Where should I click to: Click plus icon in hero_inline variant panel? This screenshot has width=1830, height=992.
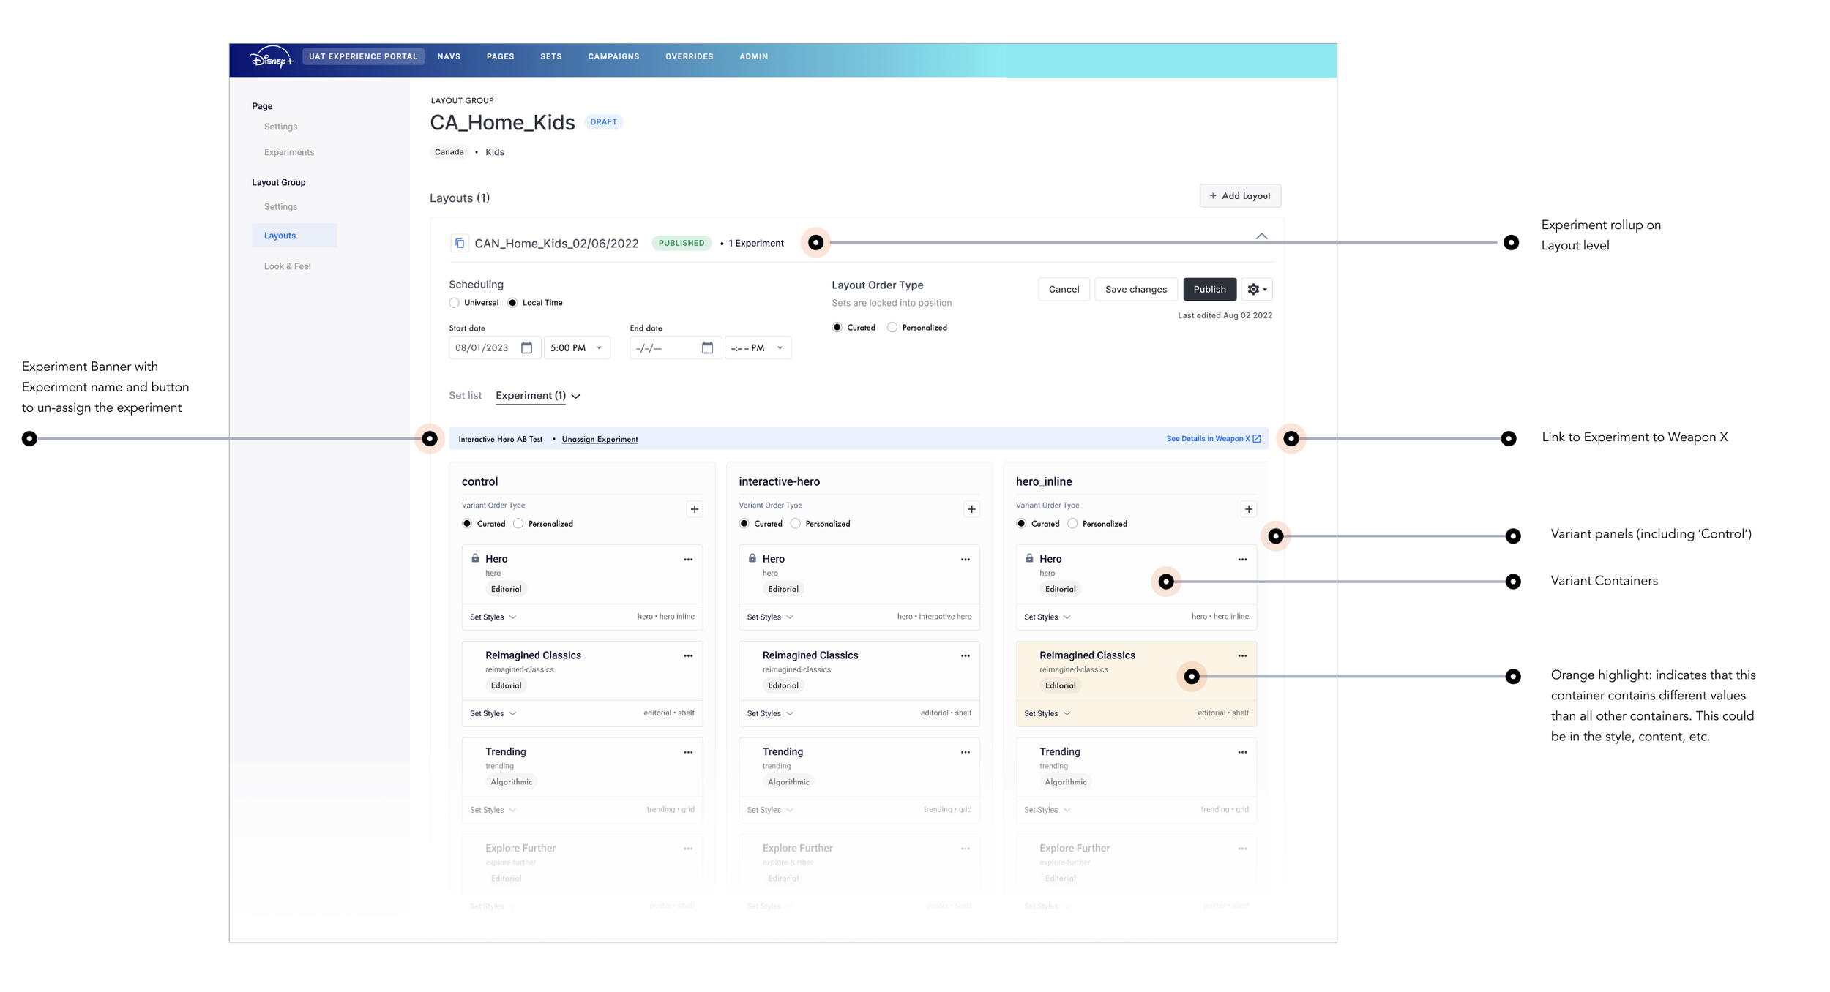point(1248,509)
